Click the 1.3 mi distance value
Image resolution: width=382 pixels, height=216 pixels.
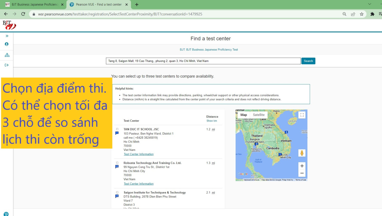click(210, 163)
